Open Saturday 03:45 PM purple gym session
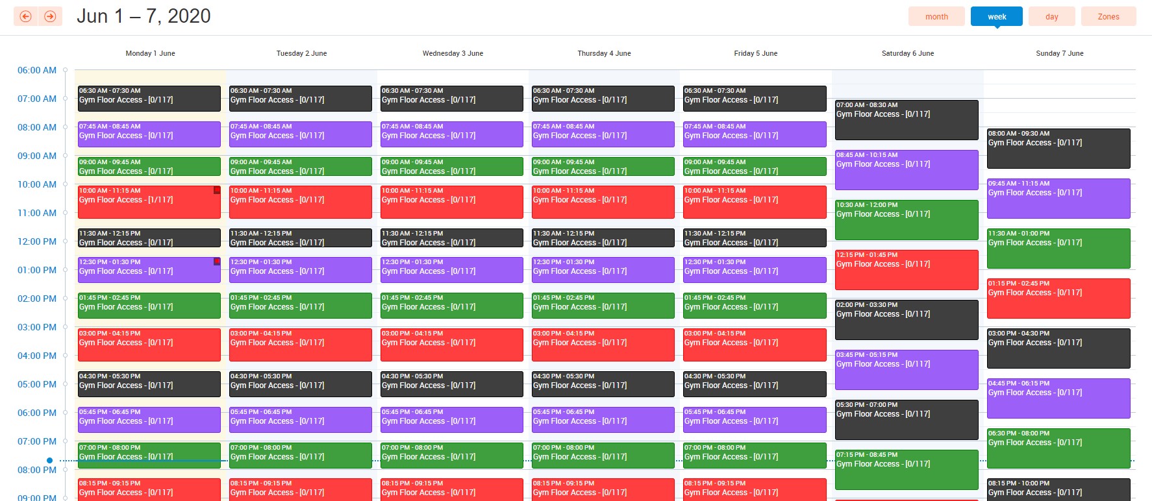The height and width of the screenshot is (501, 1152). pos(906,370)
